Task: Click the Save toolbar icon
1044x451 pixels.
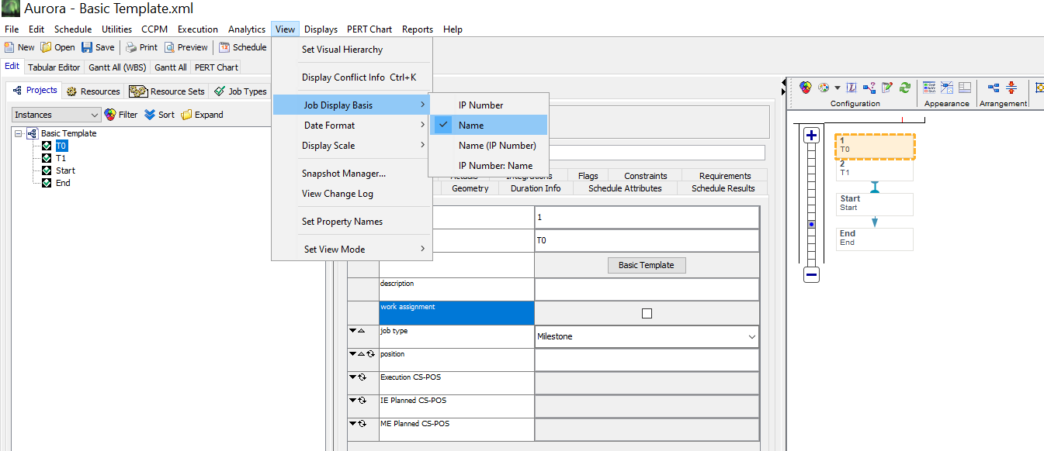Action: (87, 47)
